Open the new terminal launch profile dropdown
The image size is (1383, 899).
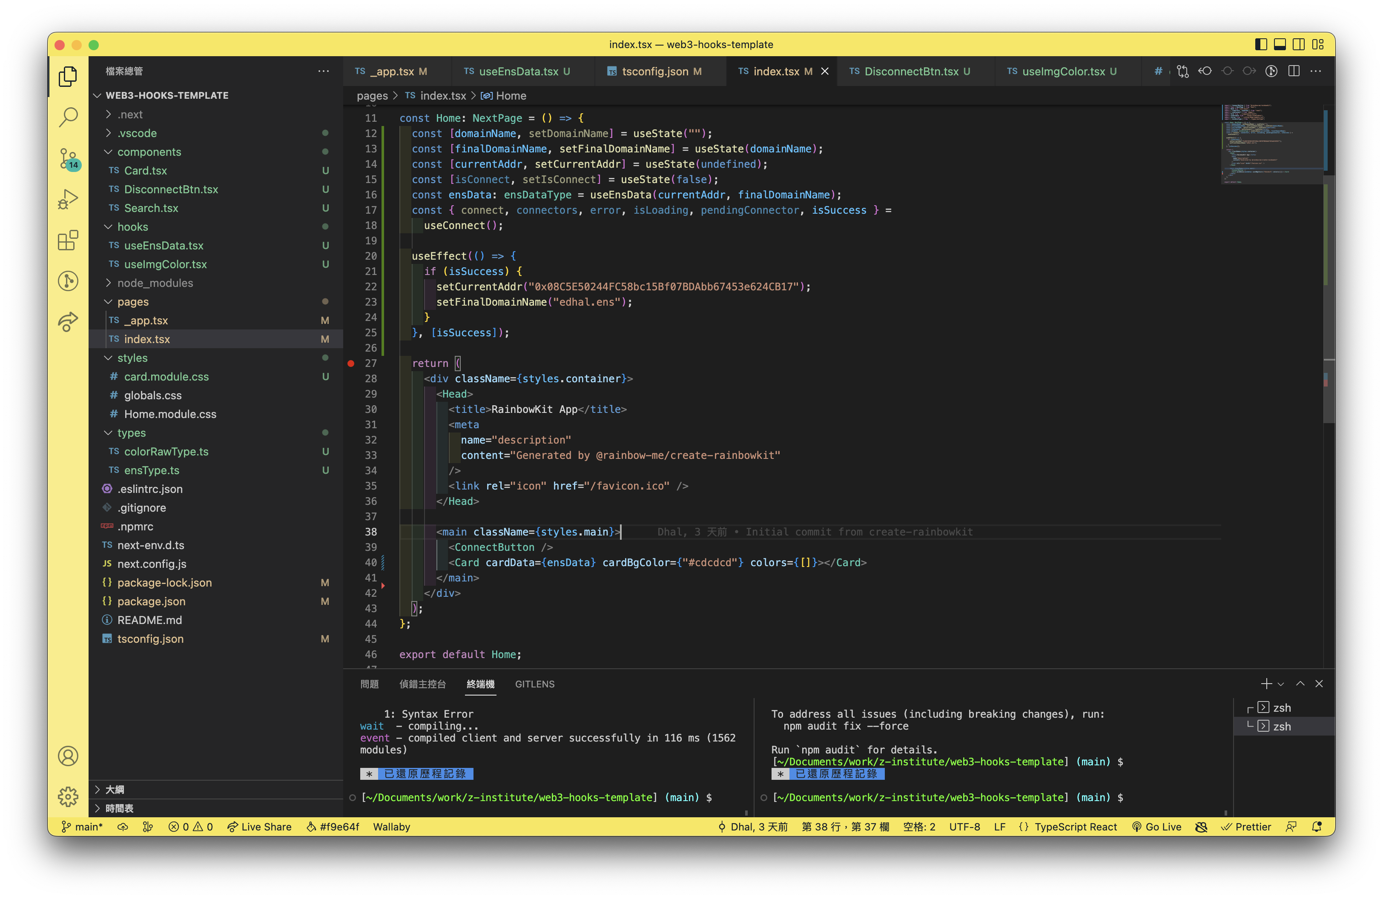click(1281, 684)
